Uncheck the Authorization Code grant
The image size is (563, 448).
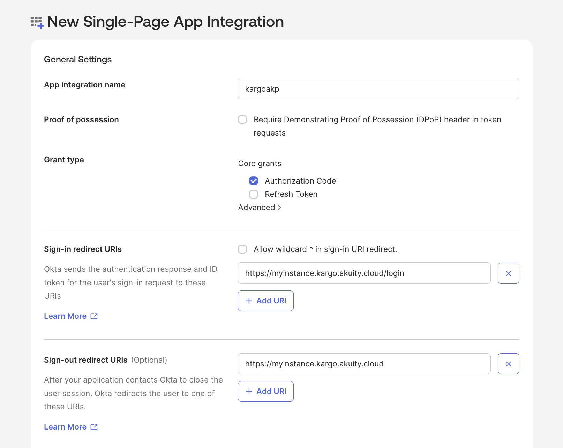coord(254,181)
